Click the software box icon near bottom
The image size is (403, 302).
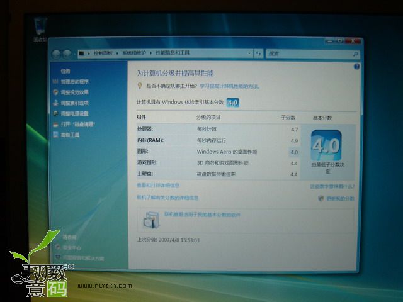pos(151,220)
